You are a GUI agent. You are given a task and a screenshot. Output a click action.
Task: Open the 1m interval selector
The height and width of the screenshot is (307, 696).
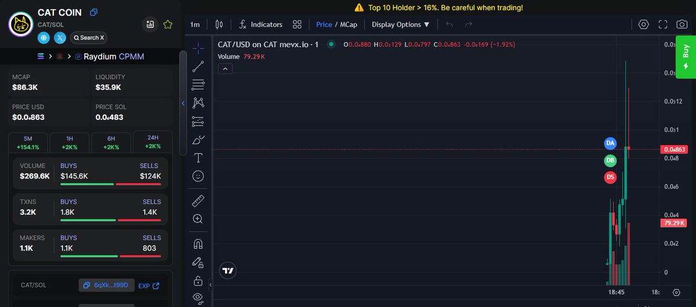pyautogui.click(x=195, y=24)
